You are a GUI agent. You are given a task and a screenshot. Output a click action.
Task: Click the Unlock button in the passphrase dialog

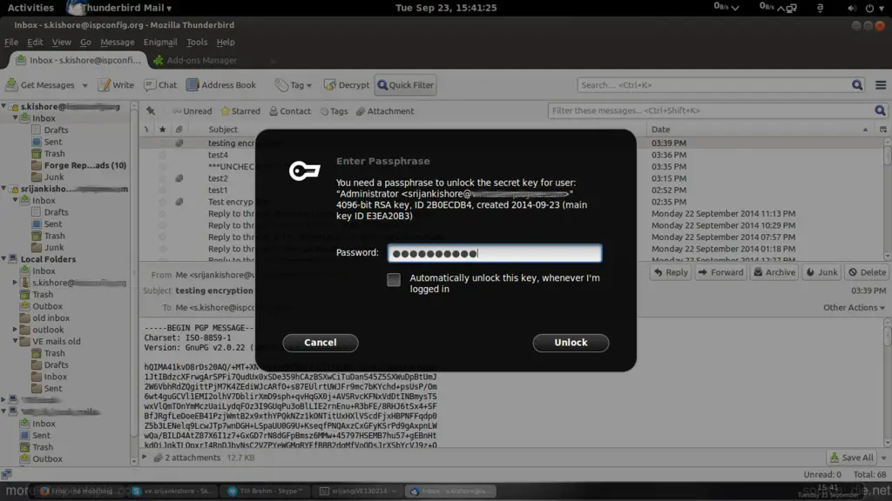pyautogui.click(x=571, y=343)
